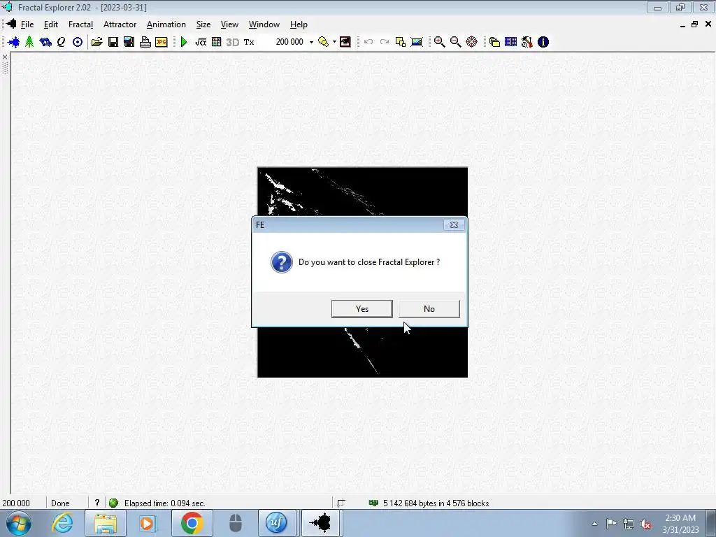The height and width of the screenshot is (537, 716).
Task: Click the muted speaker tray icon
Action: pos(645,524)
